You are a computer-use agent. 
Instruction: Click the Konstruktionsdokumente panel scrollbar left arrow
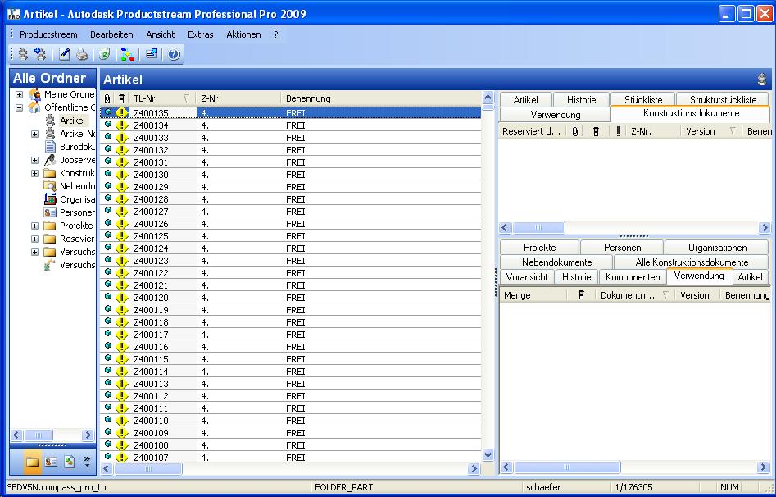tap(505, 227)
